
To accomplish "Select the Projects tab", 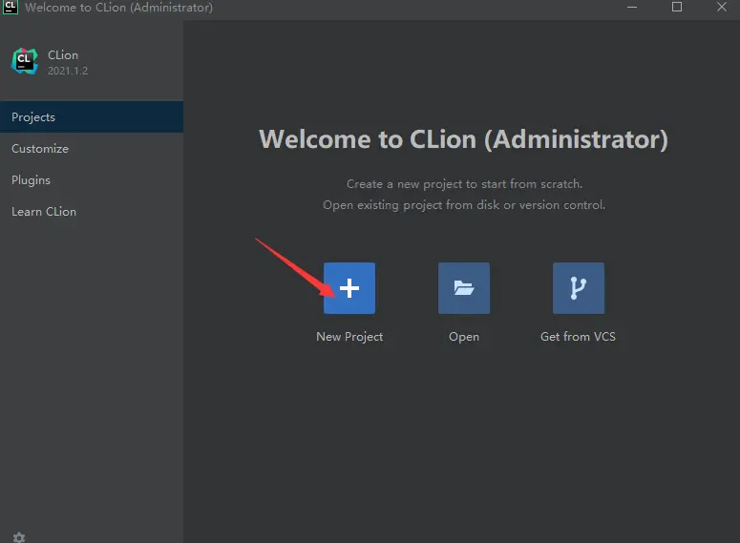I will (x=92, y=117).
